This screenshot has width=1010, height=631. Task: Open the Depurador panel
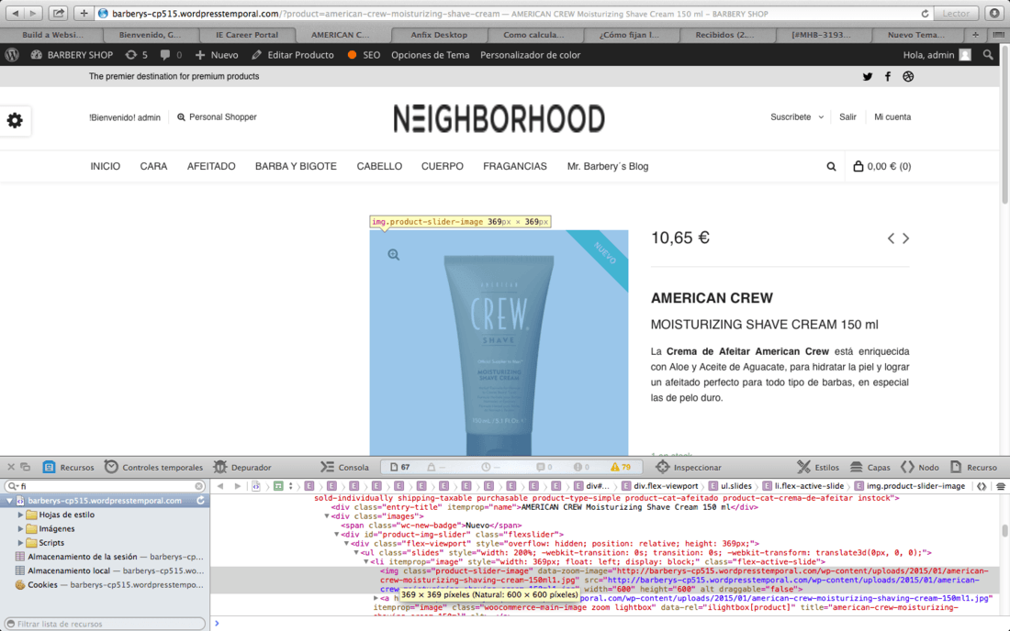tap(242, 467)
